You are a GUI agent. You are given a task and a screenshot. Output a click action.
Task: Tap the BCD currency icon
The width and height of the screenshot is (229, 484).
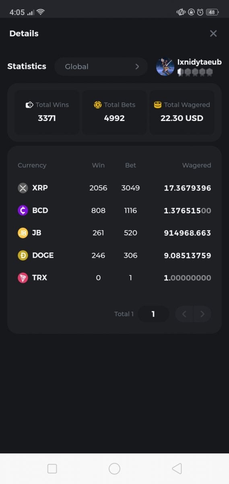23,211
